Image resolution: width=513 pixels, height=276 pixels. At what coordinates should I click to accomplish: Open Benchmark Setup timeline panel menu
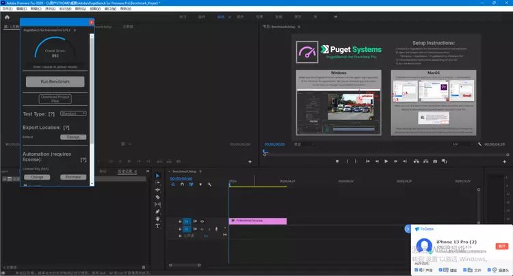(200, 171)
